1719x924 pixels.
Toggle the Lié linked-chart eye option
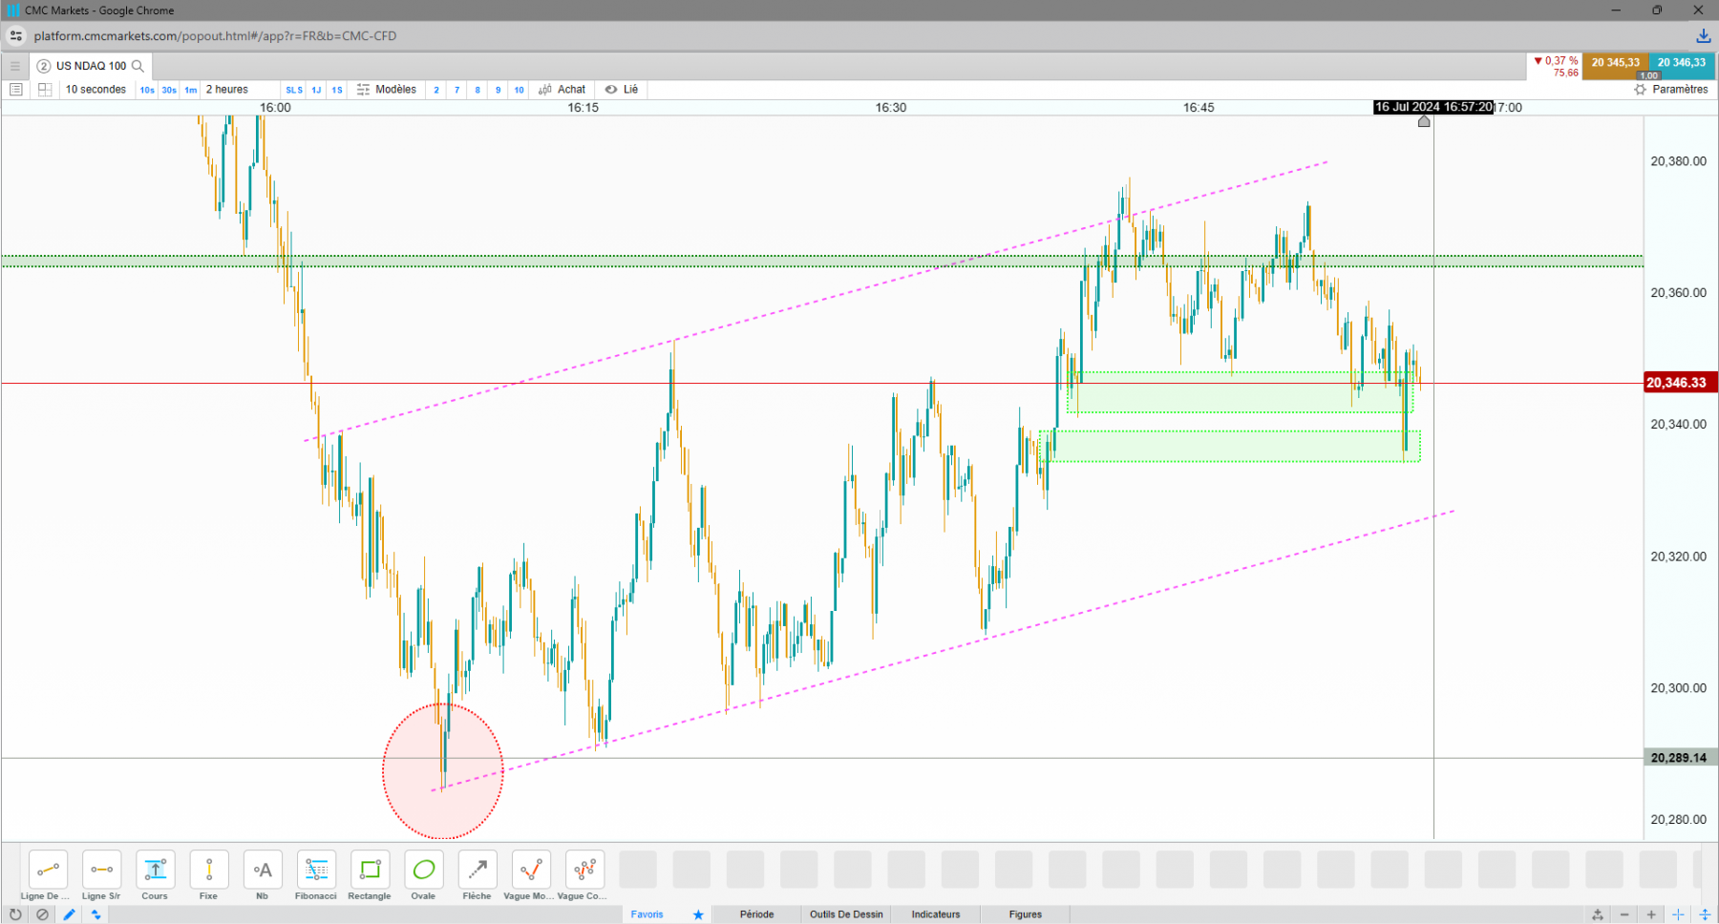point(621,90)
